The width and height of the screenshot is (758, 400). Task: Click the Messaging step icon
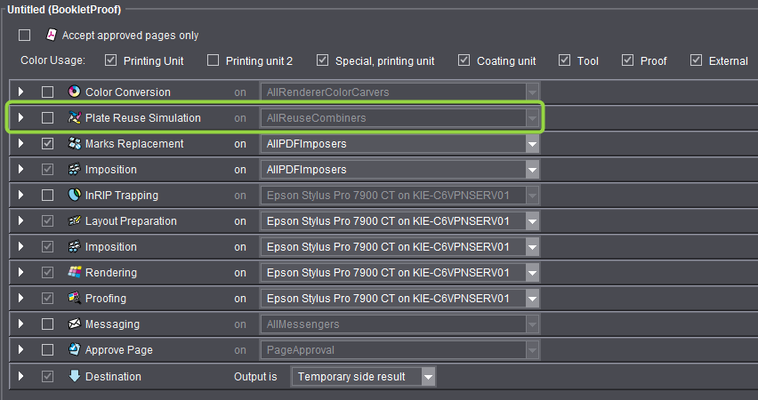click(74, 324)
